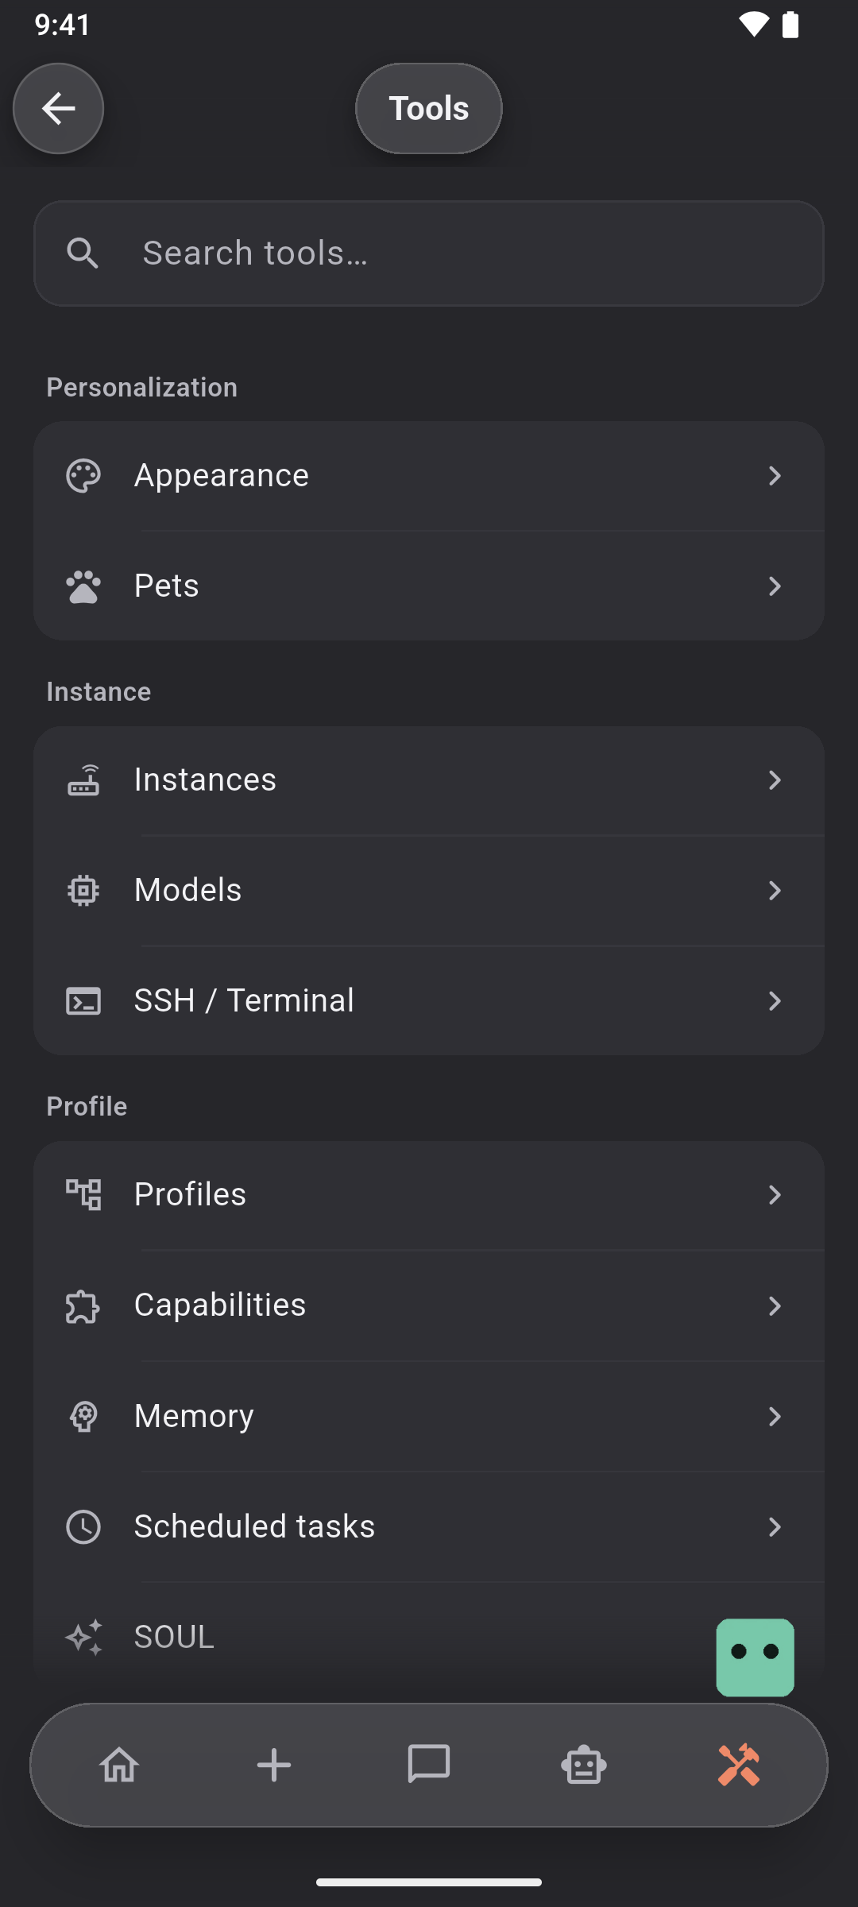Open the home tab icon
Screen dimensions: 858x1907
click(x=119, y=1765)
